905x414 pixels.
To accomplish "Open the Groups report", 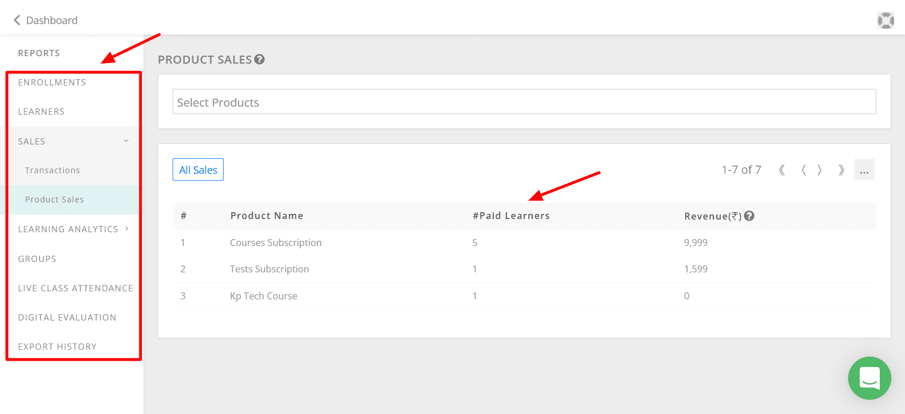I will point(37,259).
